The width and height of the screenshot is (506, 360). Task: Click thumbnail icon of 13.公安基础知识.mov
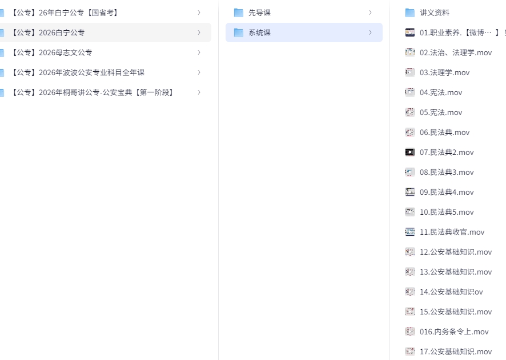click(410, 272)
